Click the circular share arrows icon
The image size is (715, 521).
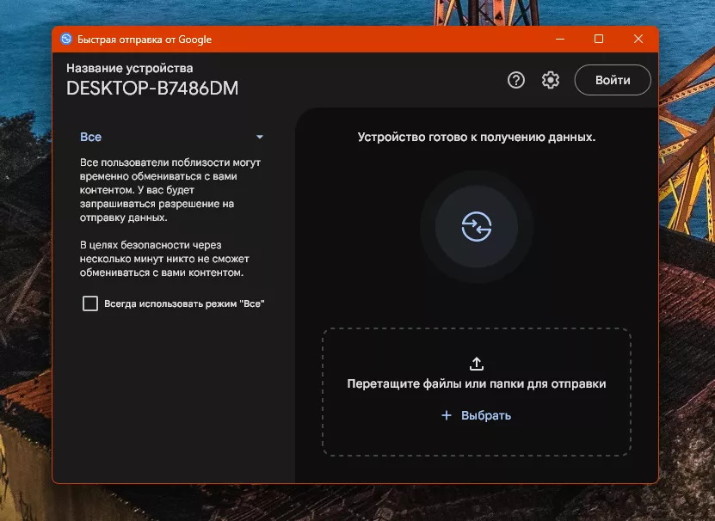pos(476,226)
